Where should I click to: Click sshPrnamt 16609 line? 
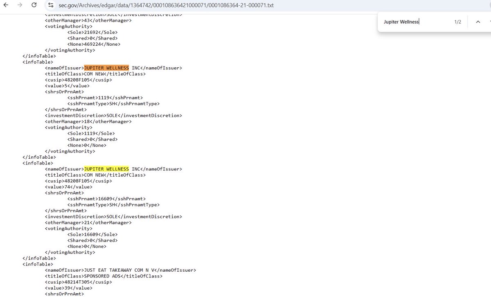(106, 199)
